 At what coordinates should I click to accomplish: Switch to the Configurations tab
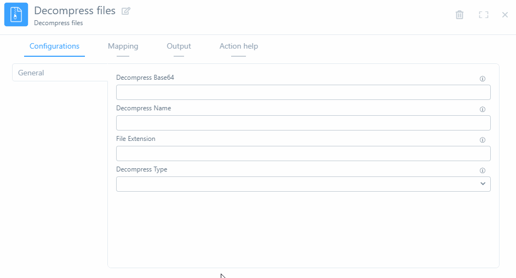[54, 46]
